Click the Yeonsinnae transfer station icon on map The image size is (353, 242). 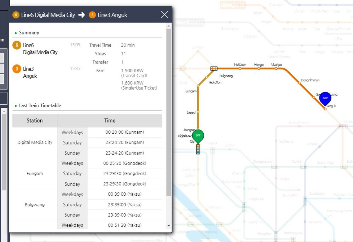tap(214, 69)
